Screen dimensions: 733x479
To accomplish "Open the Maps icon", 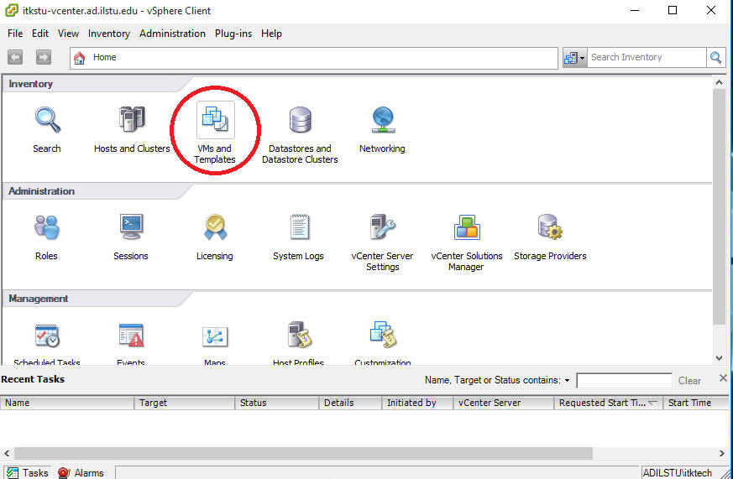I will pos(215,336).
